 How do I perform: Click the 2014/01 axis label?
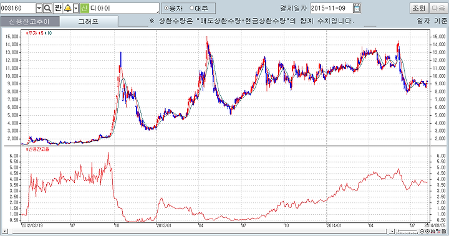334,225
